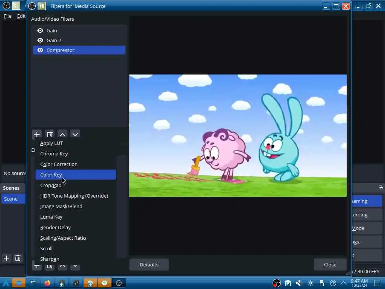Click the Media Source preview image
Image resolution: width=385 pixels, height=289 pixels.
pos(238,135)
